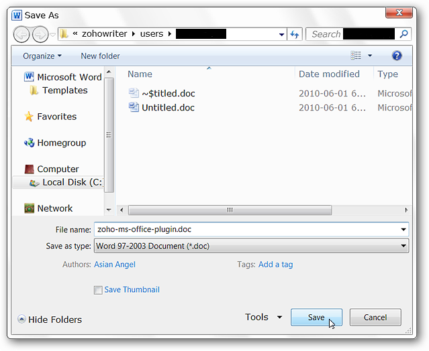The image size is (429, 351).
Task: Click the Computer icon in sidebar
Action: coord(29,169)
